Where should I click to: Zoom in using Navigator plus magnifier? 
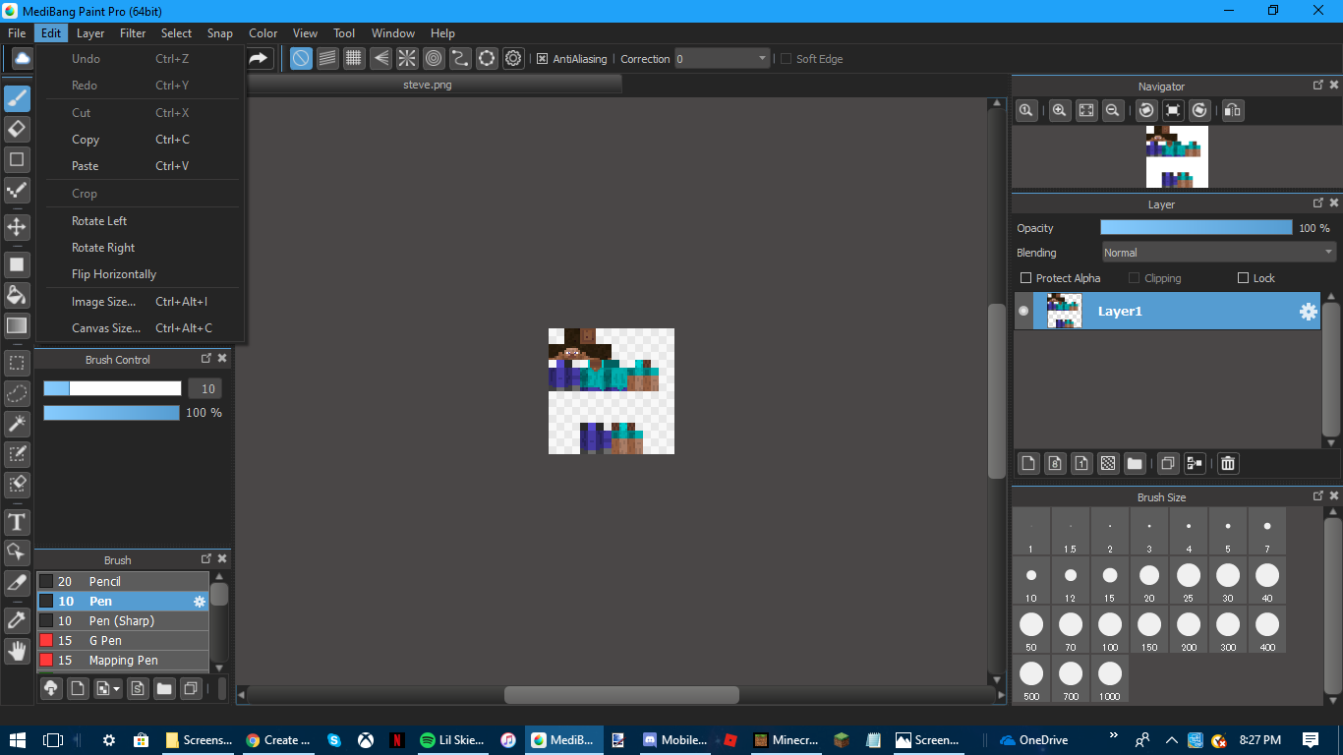[x=1060, y=111]
